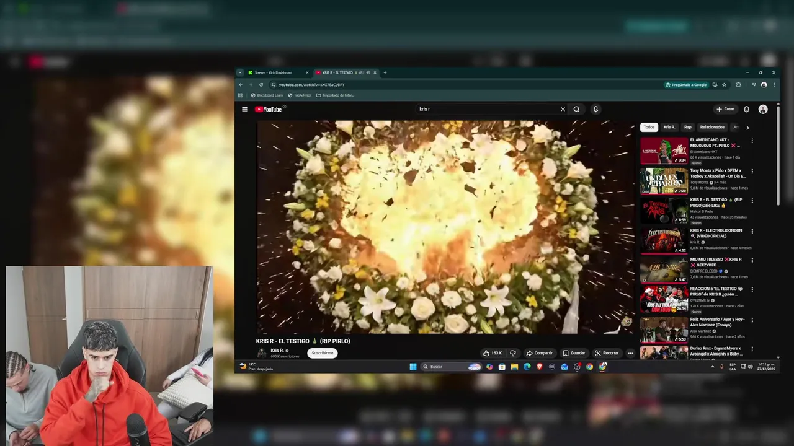Open Chrome extensions puzzle icon

click(738, 85)
